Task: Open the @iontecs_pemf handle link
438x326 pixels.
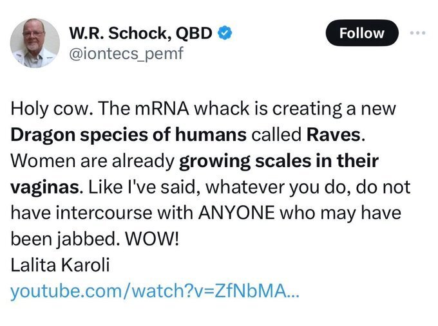Action: 126,53
